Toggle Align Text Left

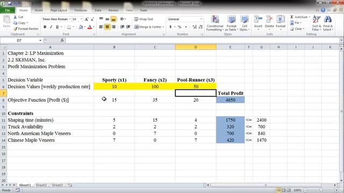coord(101,27)
